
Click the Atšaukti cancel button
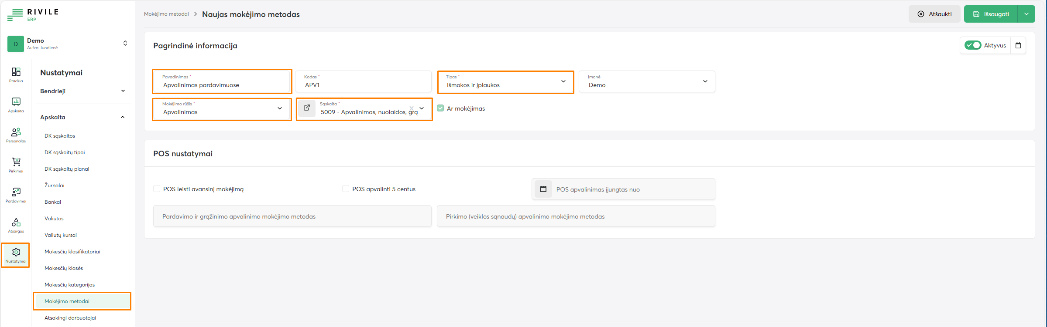click(934, 14)
